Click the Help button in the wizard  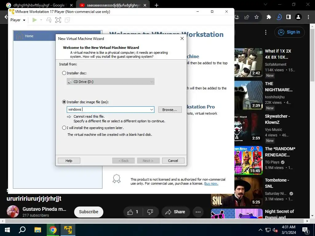69,160
